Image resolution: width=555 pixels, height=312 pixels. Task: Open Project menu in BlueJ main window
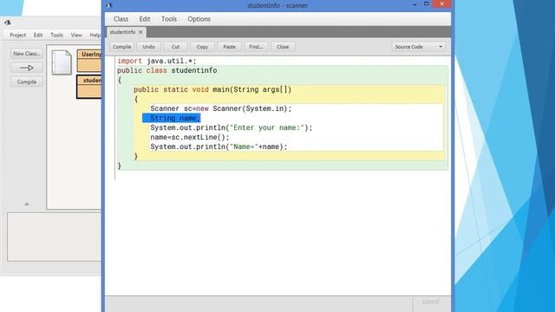click(17, 35)
